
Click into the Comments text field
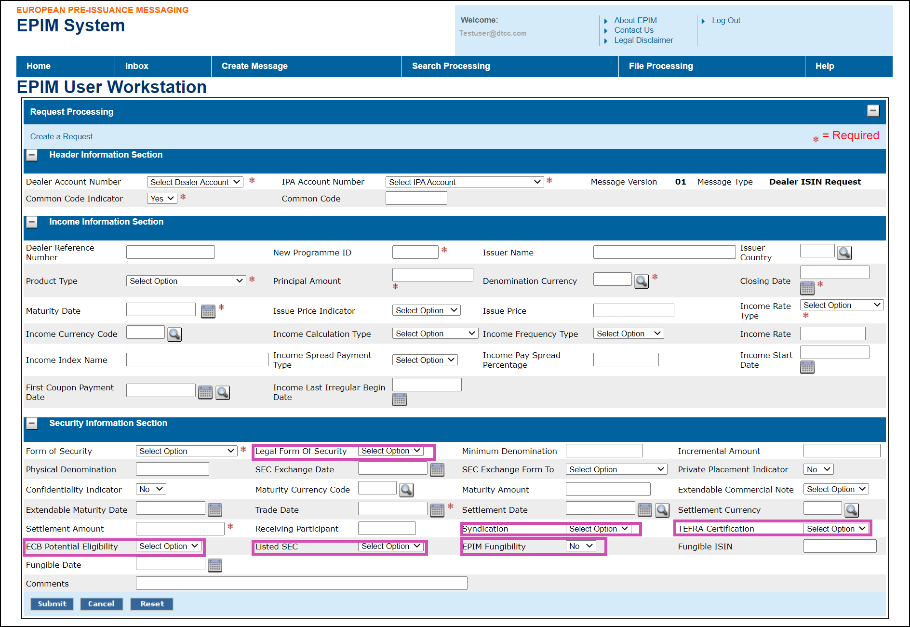click(x=301, y=583)
